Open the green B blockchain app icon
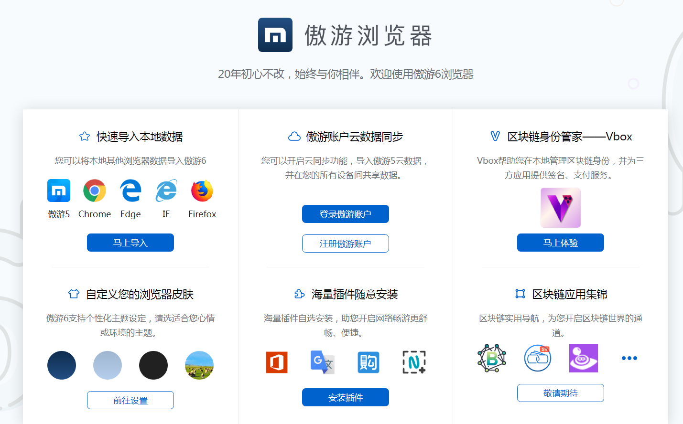 [x=492, y=358]
